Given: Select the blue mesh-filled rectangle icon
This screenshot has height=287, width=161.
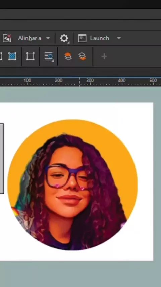Looking at the screenshot, I should [x=12, y=56].
